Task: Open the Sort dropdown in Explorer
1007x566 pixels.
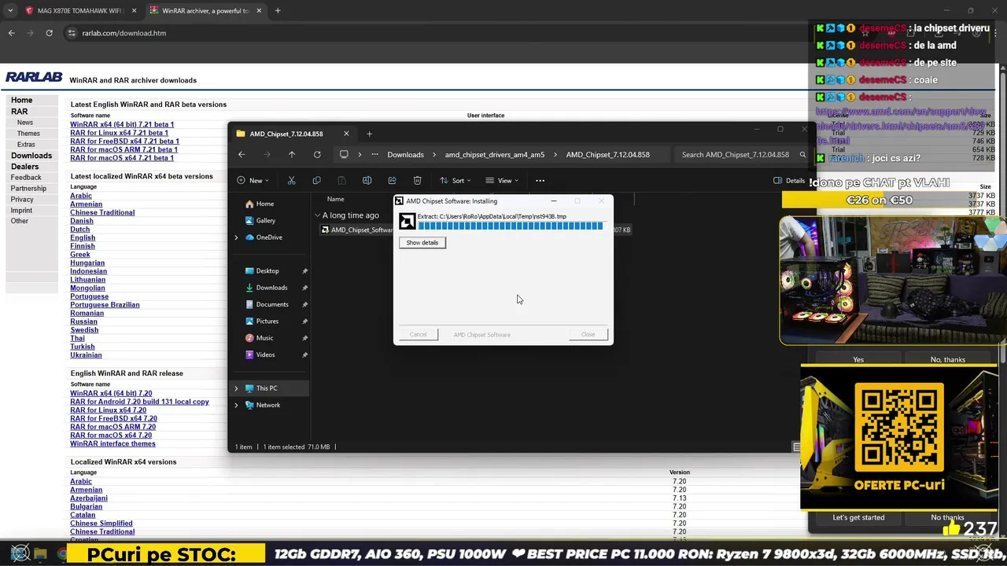Action: coord(456,180)
